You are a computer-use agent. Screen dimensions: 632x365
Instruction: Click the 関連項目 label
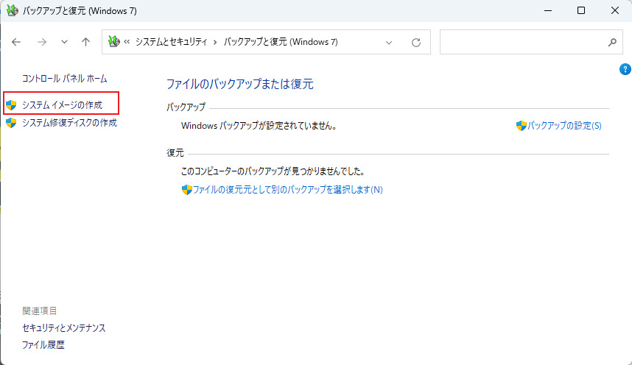click(x=40, y=311)
